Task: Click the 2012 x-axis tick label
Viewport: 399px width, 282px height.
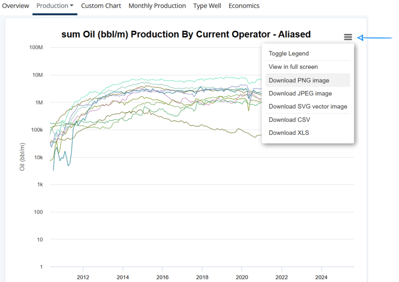Action: 83,277
